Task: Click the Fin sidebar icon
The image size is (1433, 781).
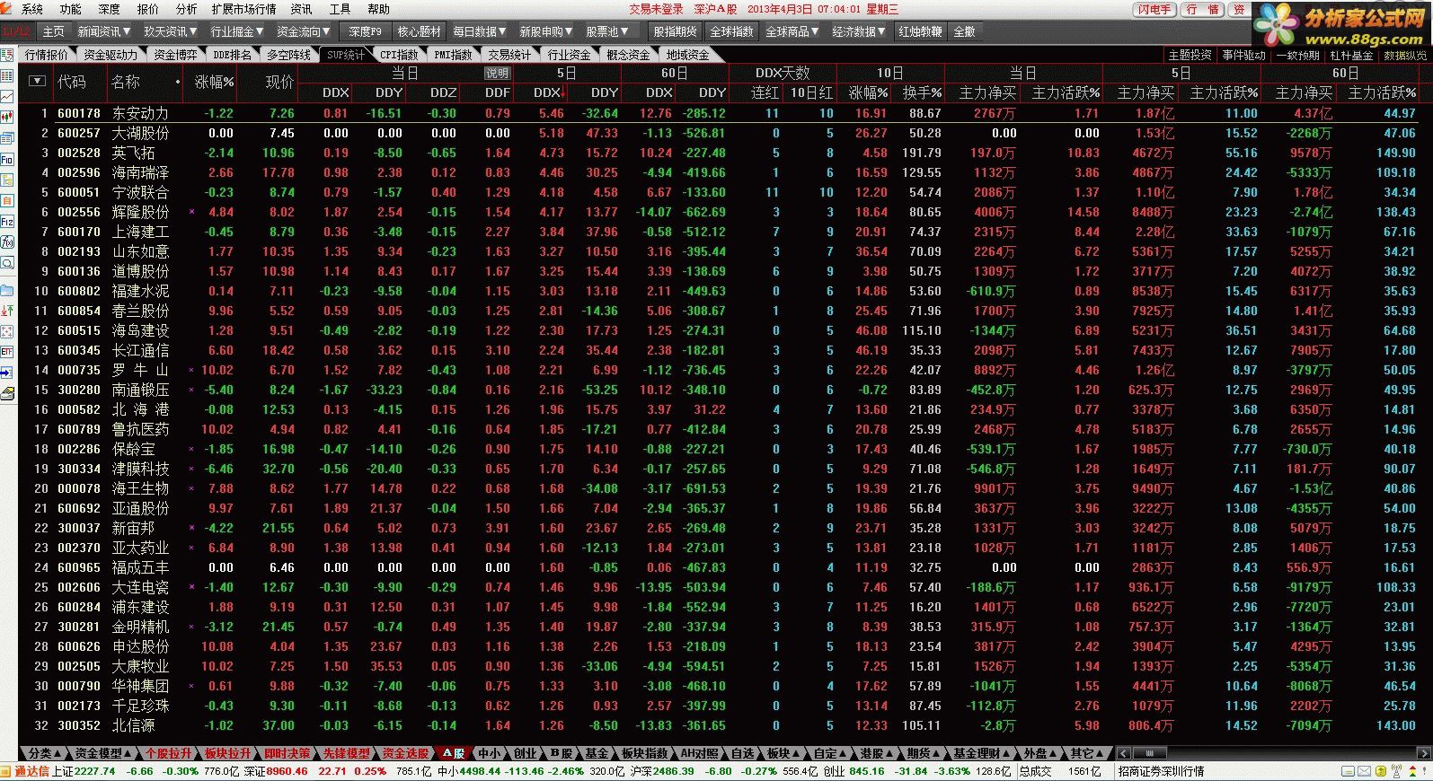Action: pos(7,160)
